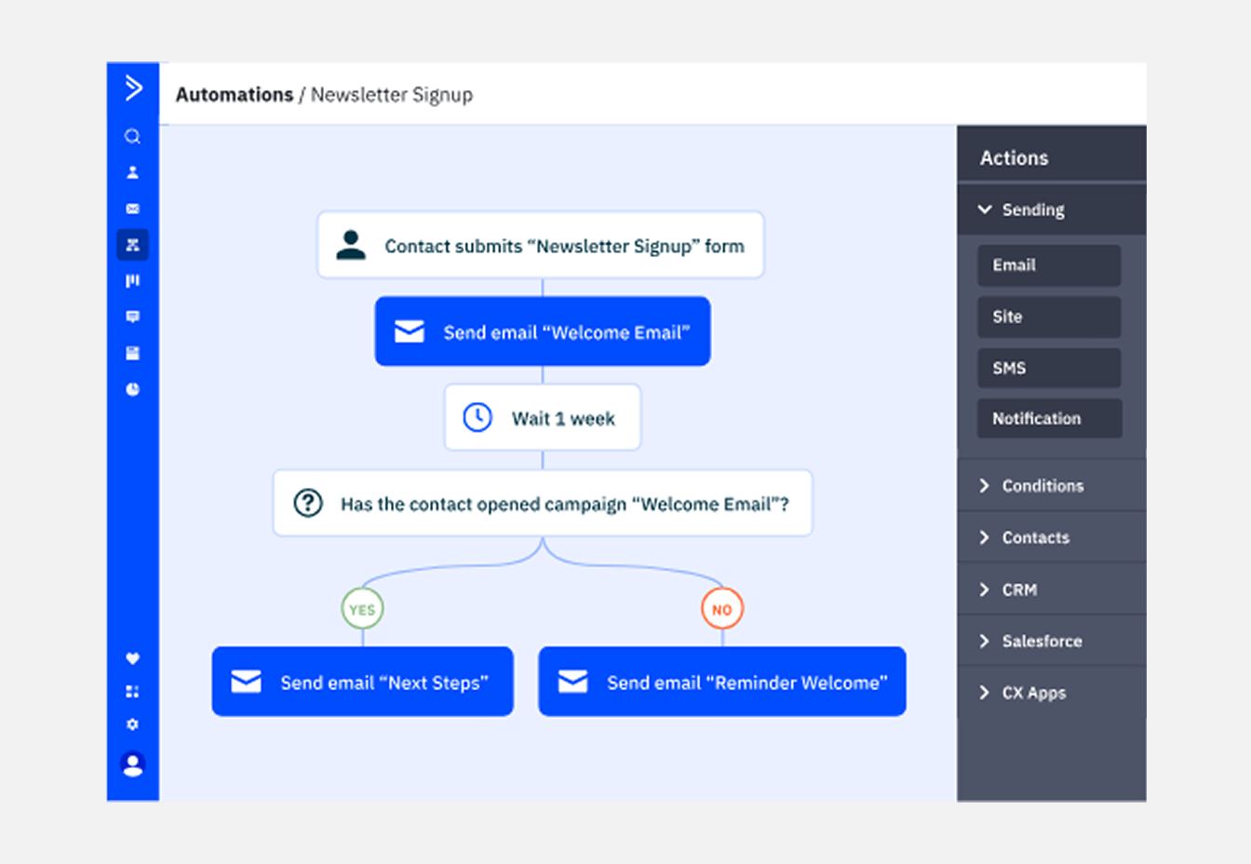Open Settings gear icon in sidebar
1251x864 pixels.
pyautogui.click(x=133, y=724)
